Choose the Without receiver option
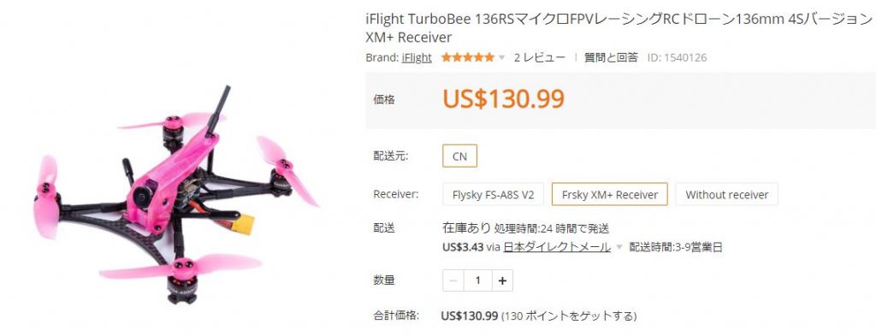876x336 pixels. pyautogui.click(x=727, y=194)
